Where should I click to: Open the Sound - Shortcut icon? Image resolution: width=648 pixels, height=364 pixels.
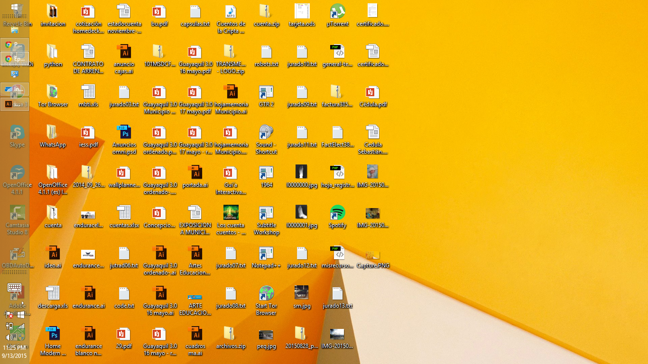pyautogui.click(x=266, y=139)
